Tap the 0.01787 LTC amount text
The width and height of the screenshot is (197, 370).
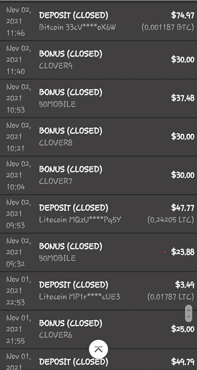170,297
